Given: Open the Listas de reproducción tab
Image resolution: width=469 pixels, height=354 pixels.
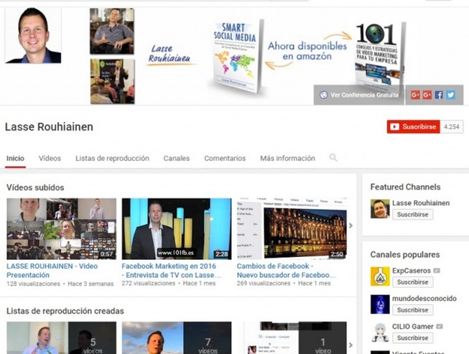Looking at the screenshot, I should tap(112, 158).
